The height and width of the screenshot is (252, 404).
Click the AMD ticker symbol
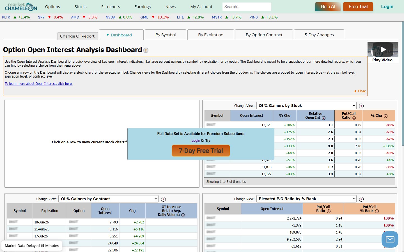pos(75,17)
